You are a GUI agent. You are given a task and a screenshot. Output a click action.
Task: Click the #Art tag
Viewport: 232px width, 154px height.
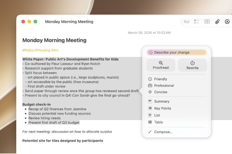pos(55,50)
